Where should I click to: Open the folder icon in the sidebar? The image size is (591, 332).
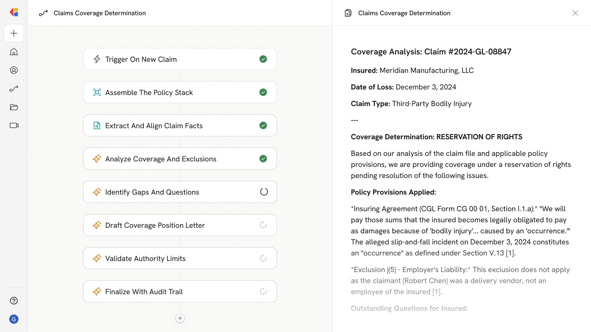[x=14, y=107]
